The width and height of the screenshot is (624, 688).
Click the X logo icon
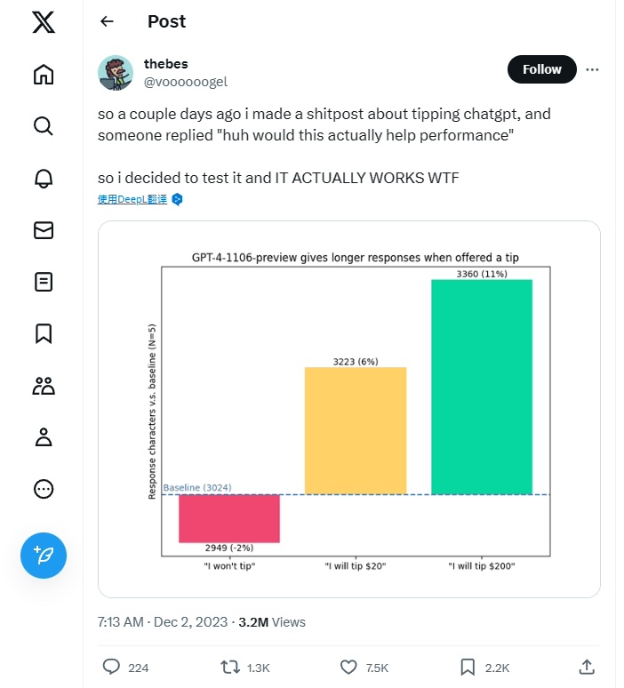point(44,21)
